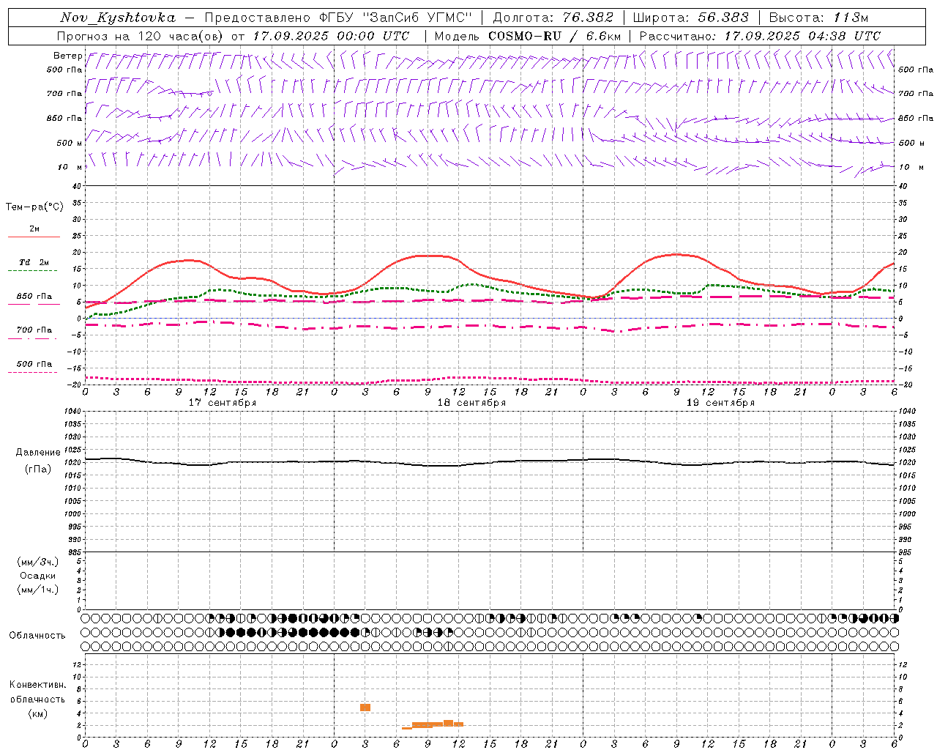Click the Конвективн. label
The height and width of the screenshot is (750, 937).
click(x=37, y=685)
